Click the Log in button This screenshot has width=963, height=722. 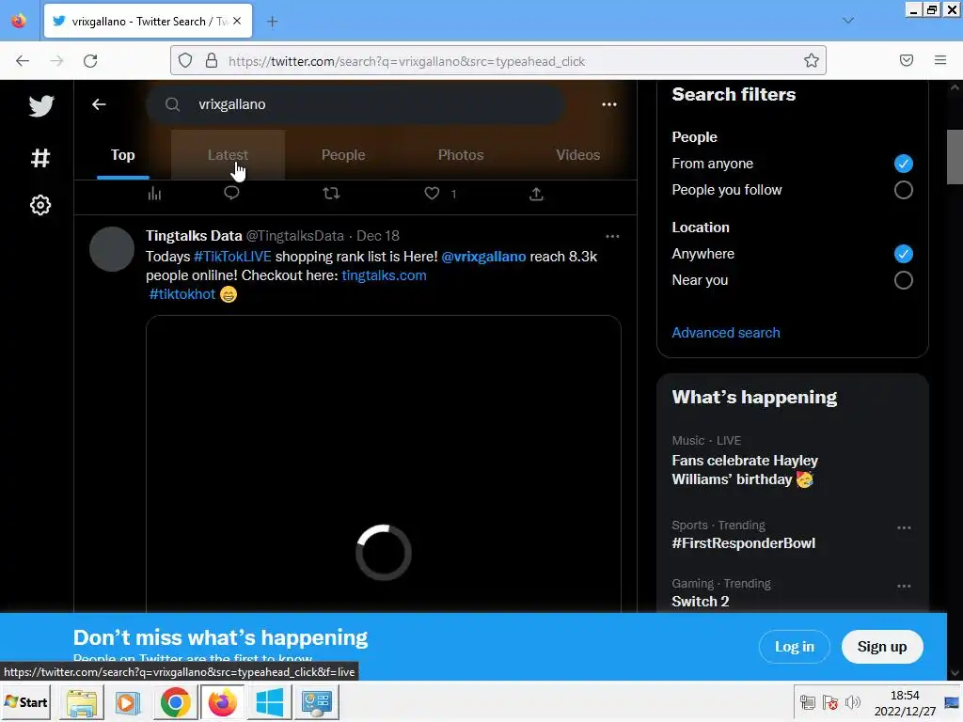coord(794,647)
